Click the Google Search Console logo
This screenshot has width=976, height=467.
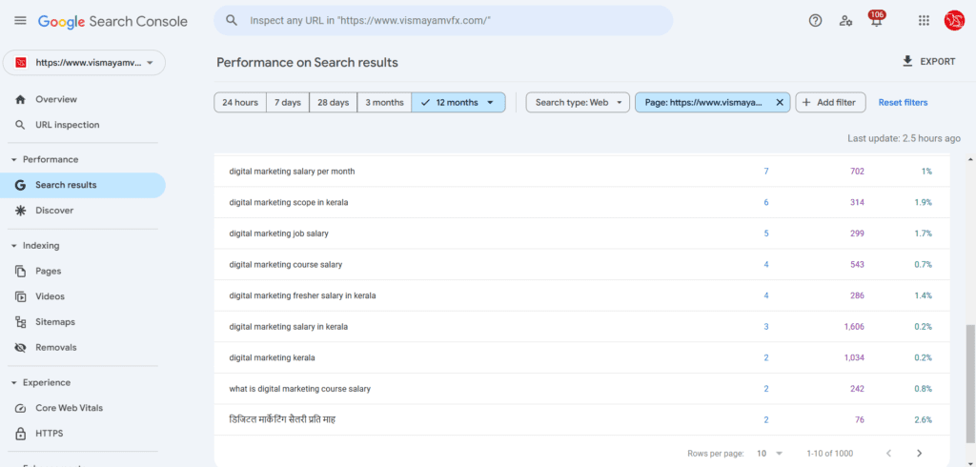point(112,21)
